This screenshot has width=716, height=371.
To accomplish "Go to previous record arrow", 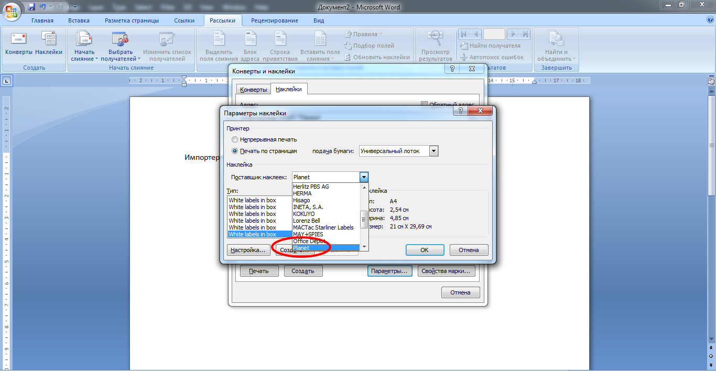I will (476, 34).
